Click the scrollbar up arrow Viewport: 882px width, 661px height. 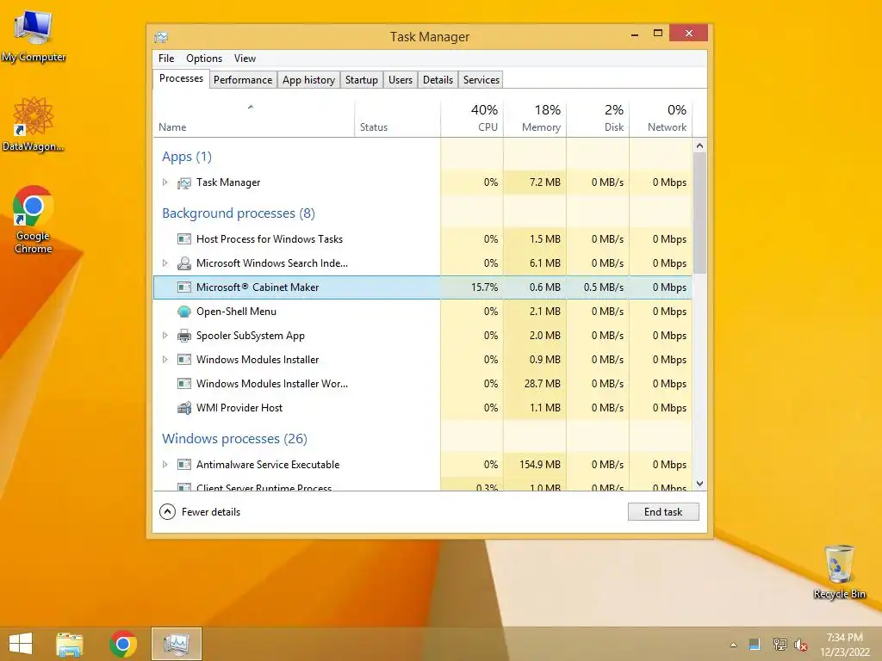tap(699, 145)
